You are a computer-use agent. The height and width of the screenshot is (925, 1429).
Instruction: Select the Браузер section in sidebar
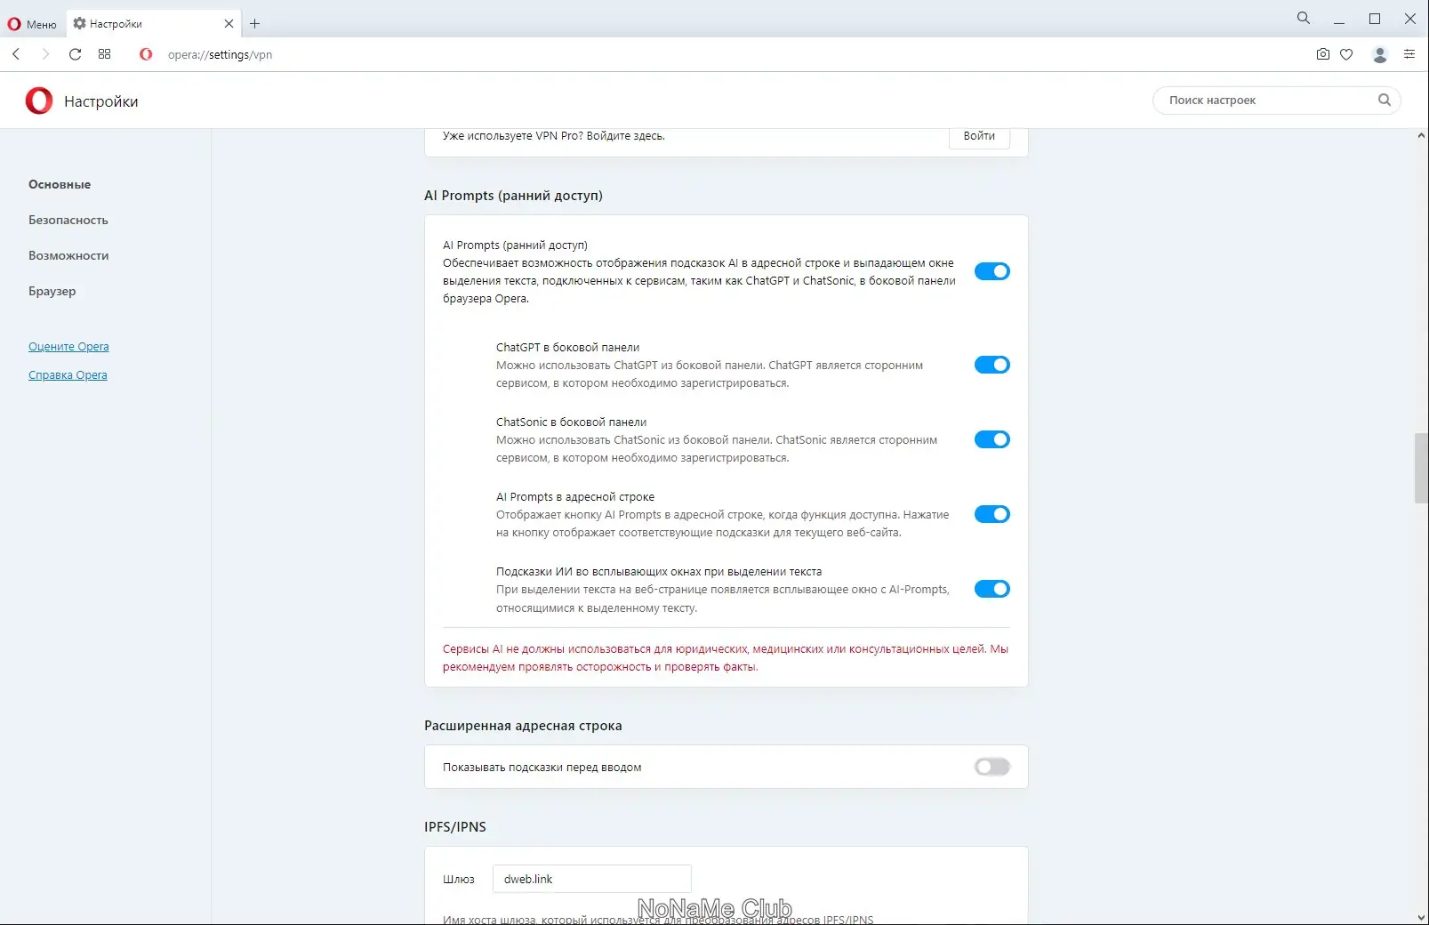point(52,291)
